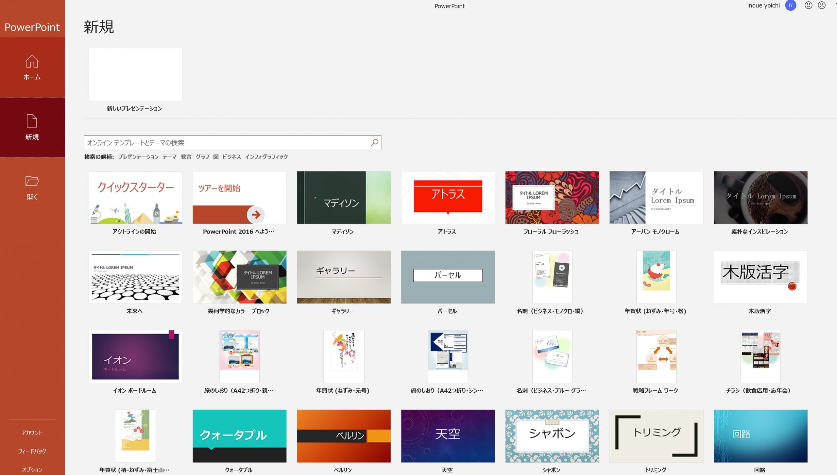
Task: Open the blue 旅のしおり (A4 2つ折り・シン…) template
Action: (448, 356)
